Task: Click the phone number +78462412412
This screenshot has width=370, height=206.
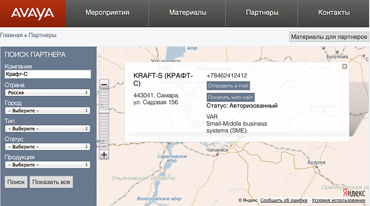Action: coord(227,75)
